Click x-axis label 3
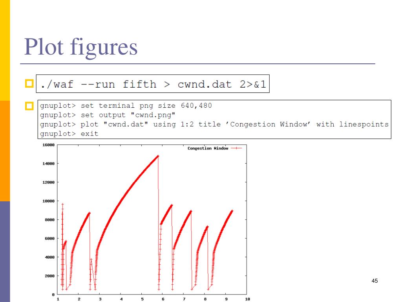Image resolution: width=402 pixels, height=302 pixels. coord(100,299)
